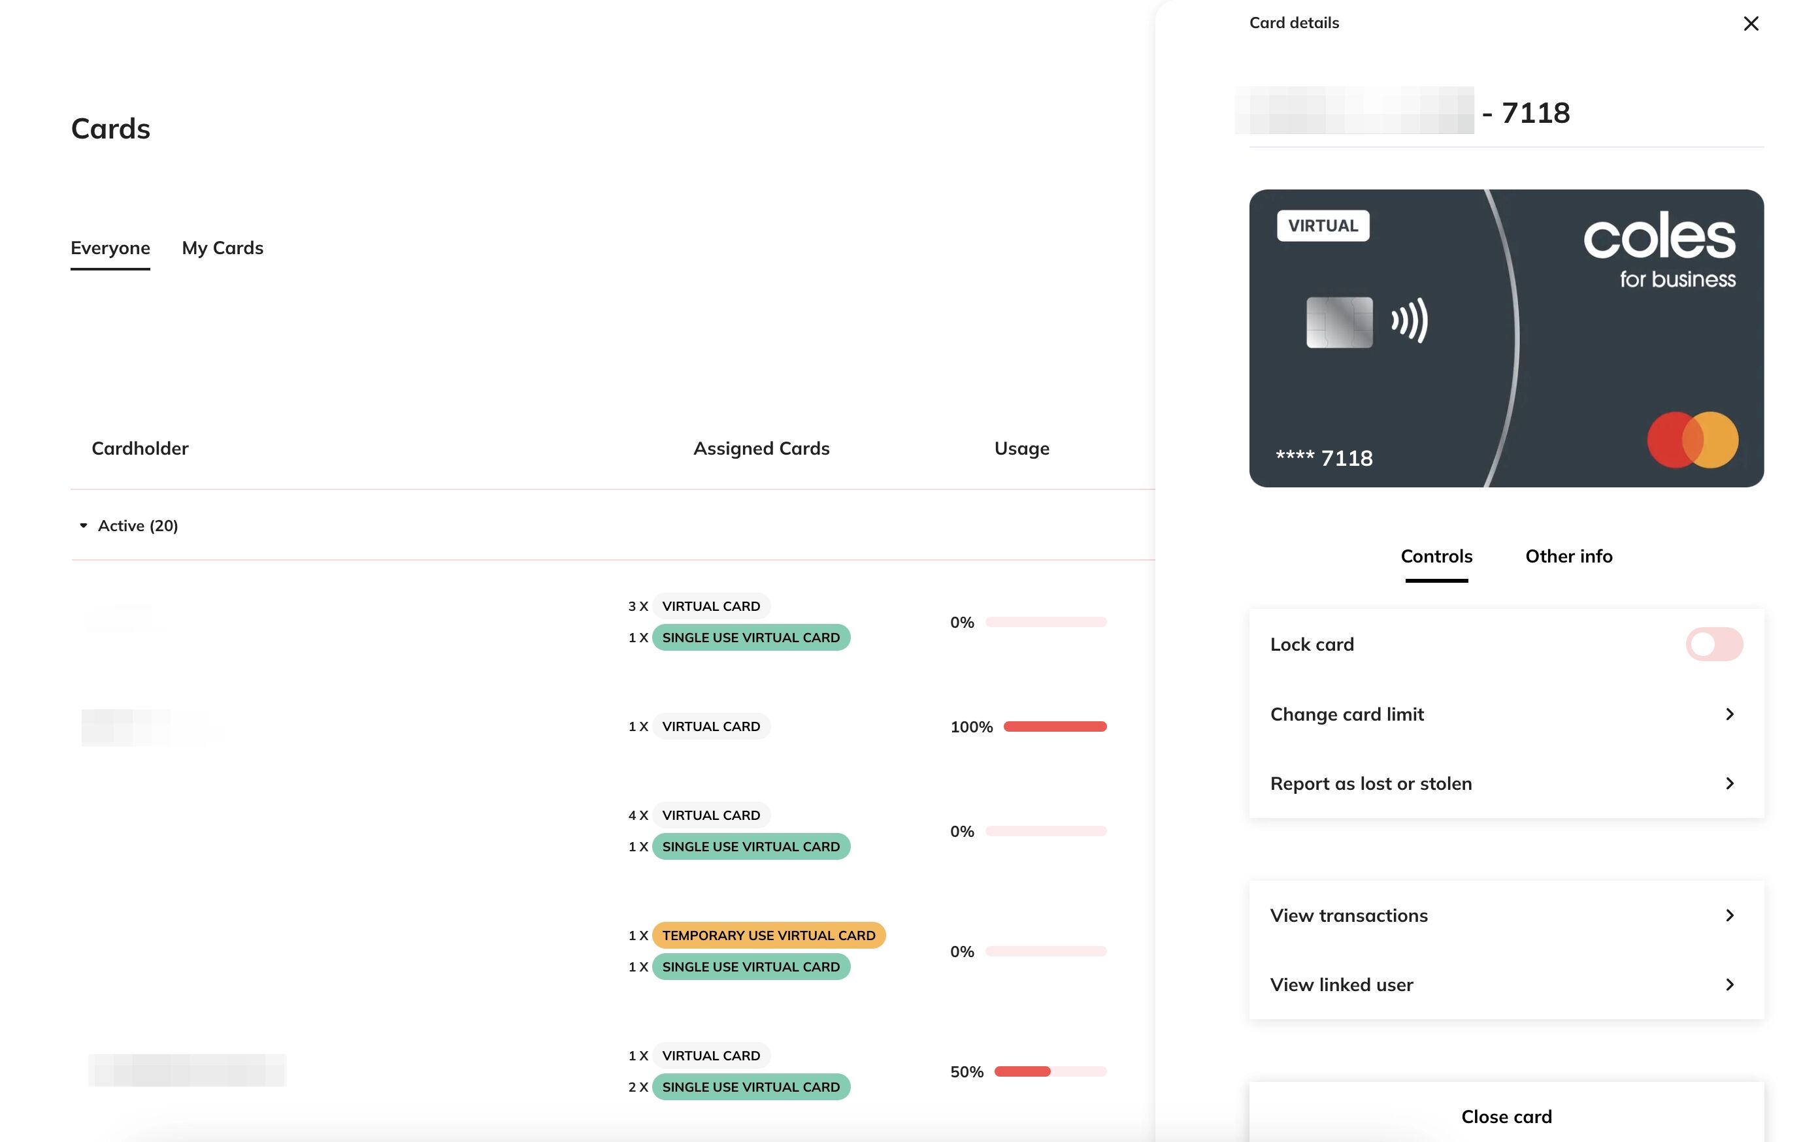Open View transactions chevron arrow
This screenshot has width=1818, height=1142.
pos(1730,915)
